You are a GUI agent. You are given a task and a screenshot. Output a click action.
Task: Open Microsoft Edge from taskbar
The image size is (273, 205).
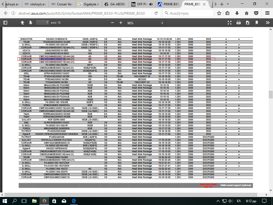[x=74, y=201]
